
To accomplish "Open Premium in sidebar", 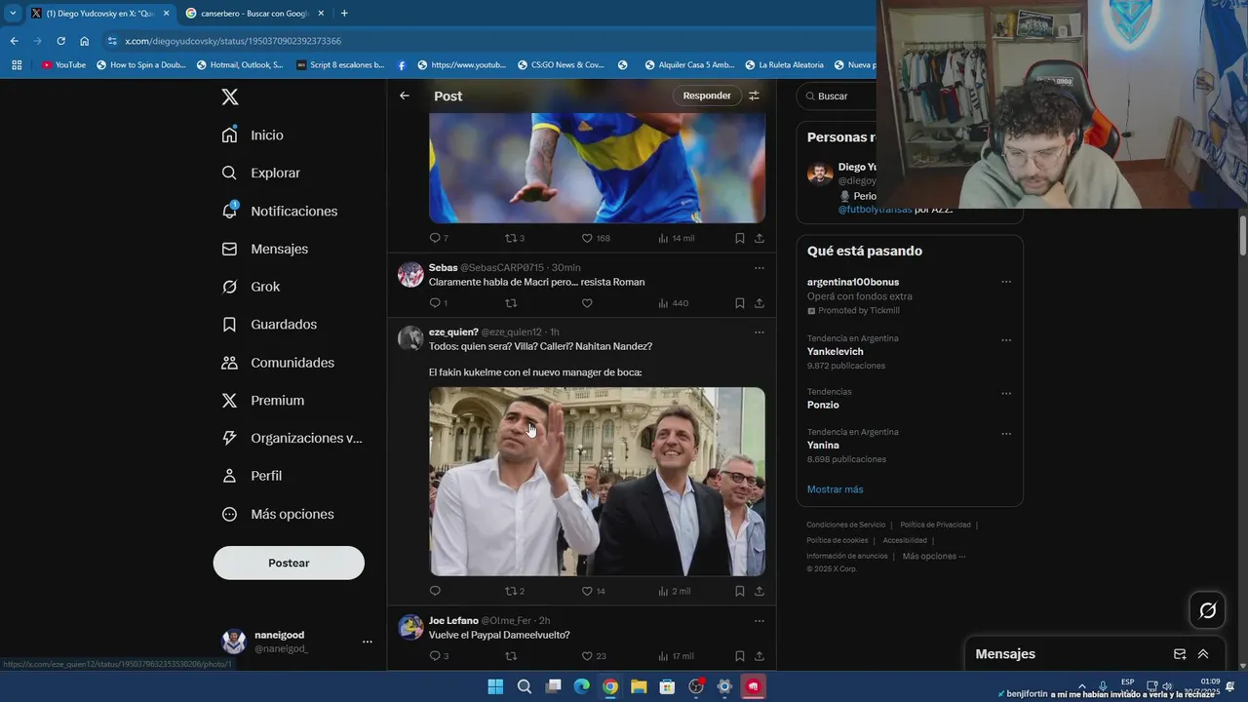I will tap(263, 401).
